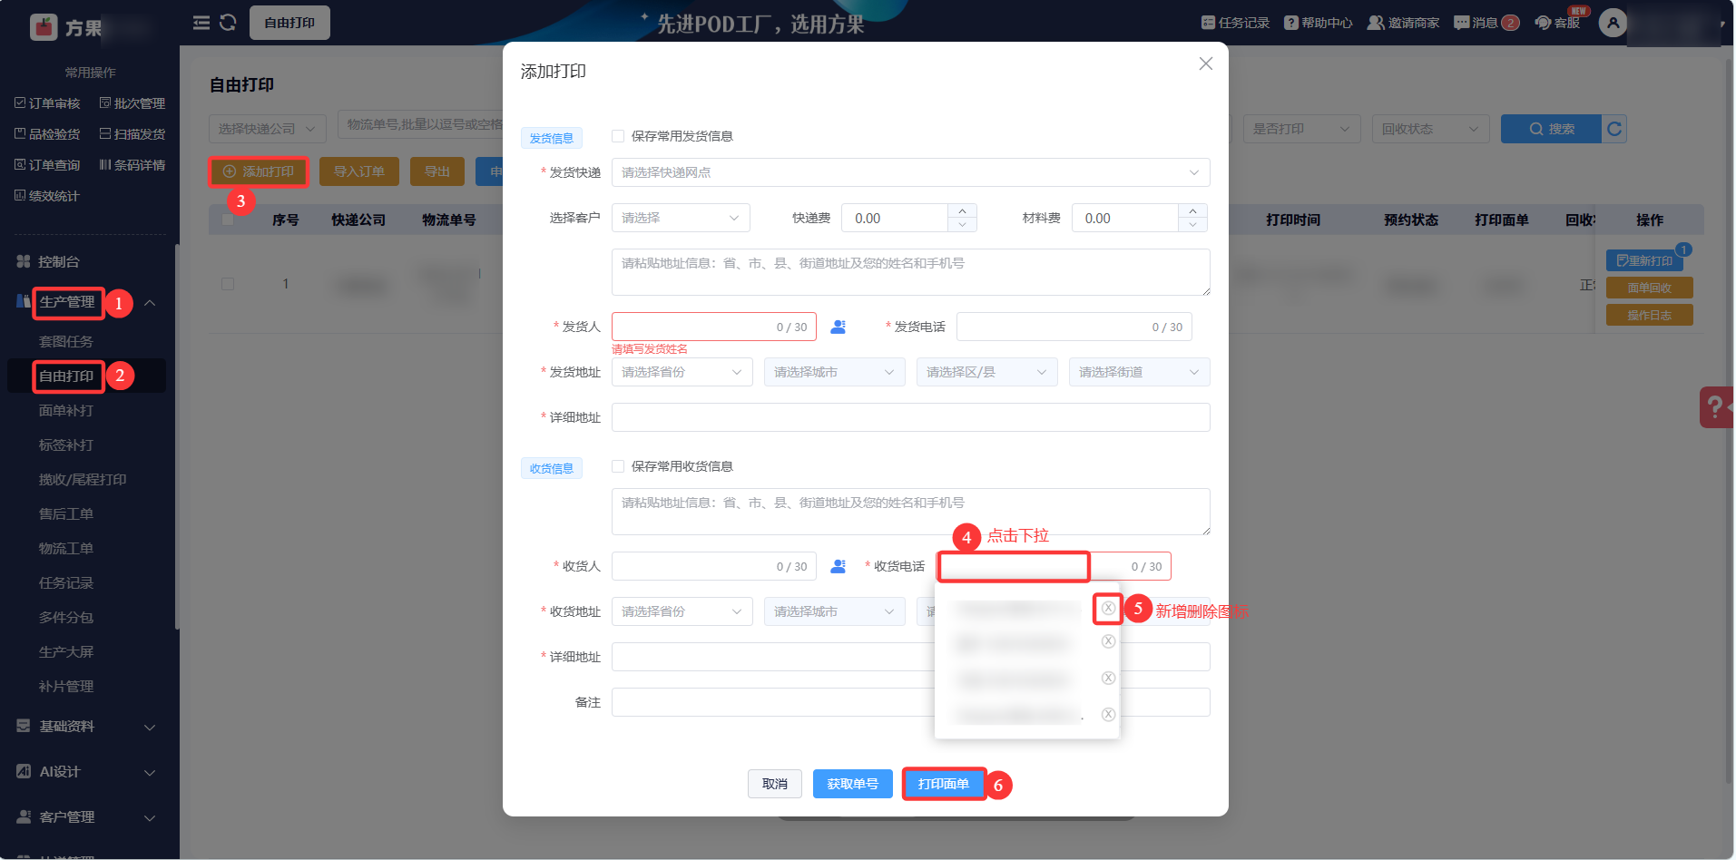Open 任务记录 in the top bar

tap(1235, 23)
